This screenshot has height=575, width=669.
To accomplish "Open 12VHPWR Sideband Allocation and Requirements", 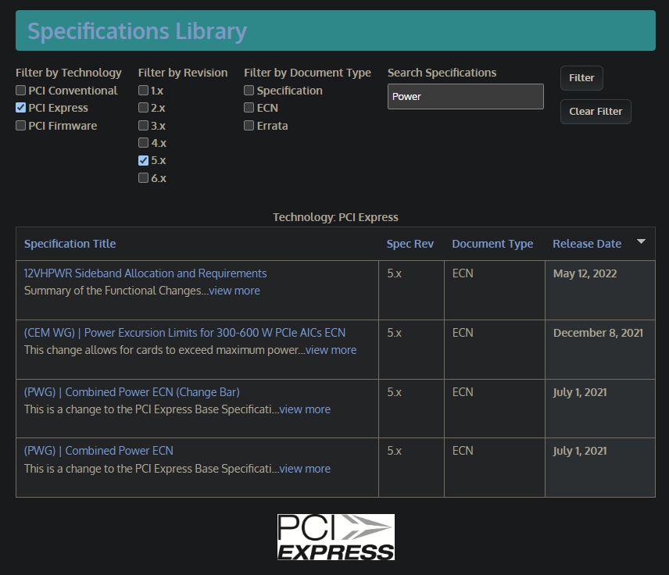I will point(145,273).
